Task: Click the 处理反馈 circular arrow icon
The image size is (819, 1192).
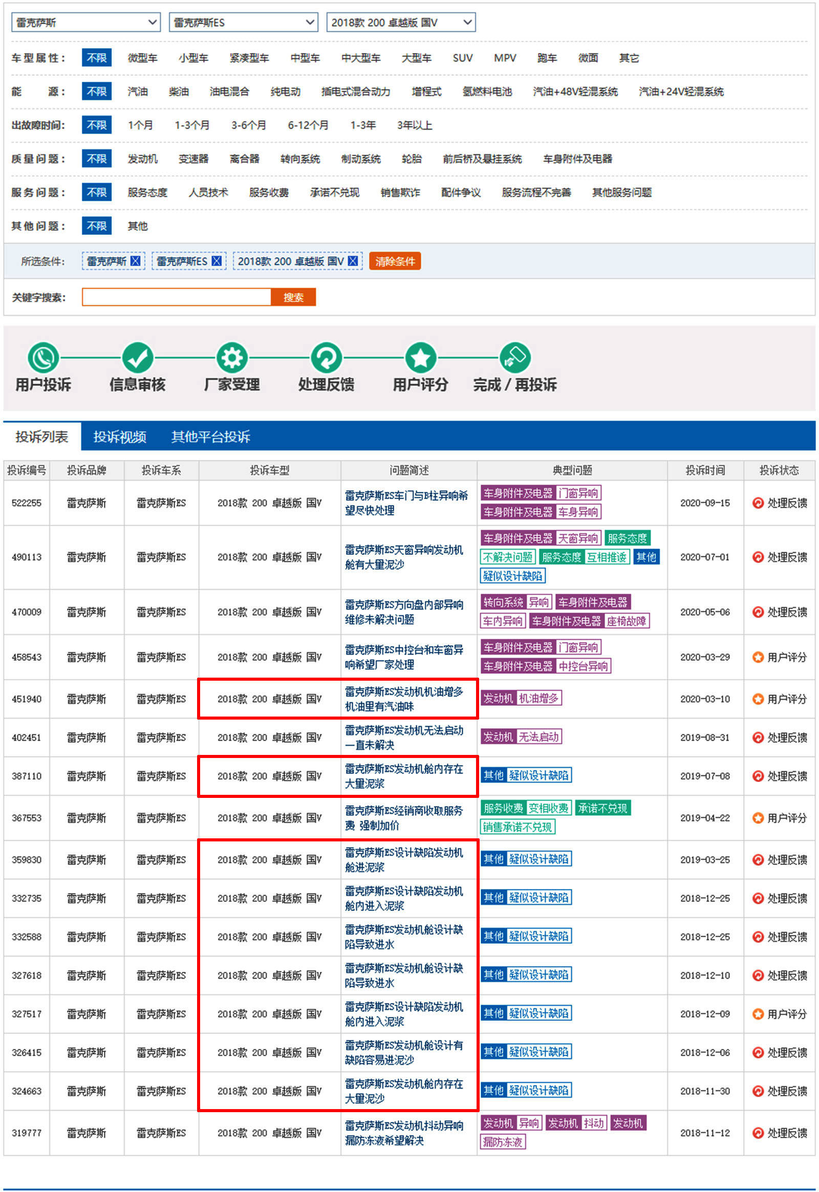Action: click(x=327, y=358)
